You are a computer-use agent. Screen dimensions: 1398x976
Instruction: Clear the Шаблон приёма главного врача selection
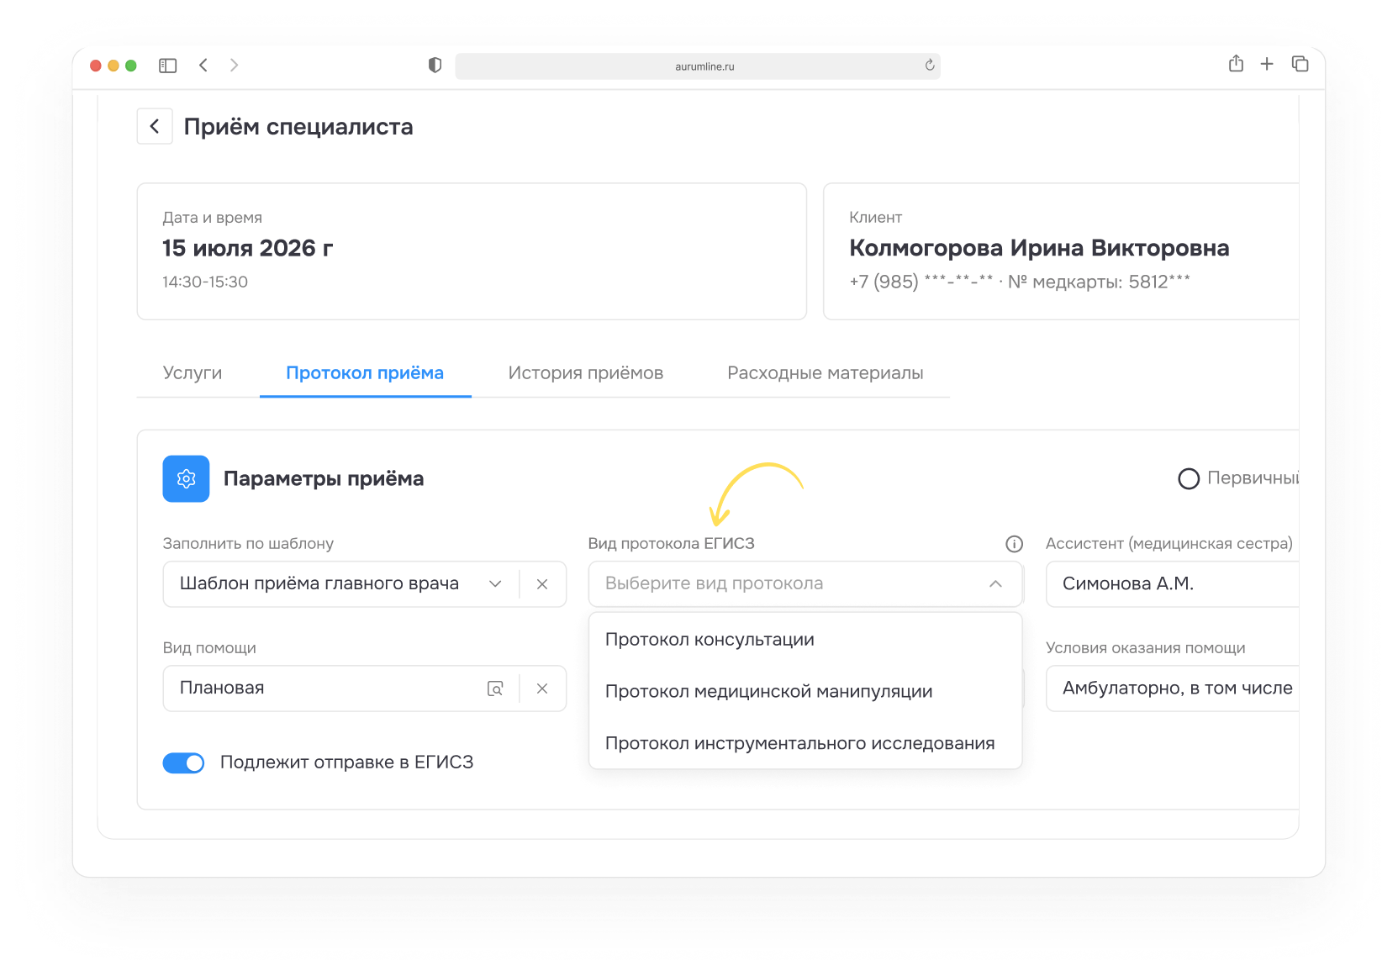pos(542,584)
